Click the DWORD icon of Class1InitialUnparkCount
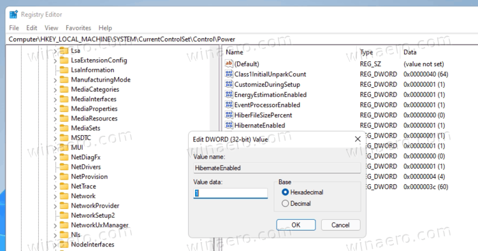478x251 pixels. (x=229, y=74)
